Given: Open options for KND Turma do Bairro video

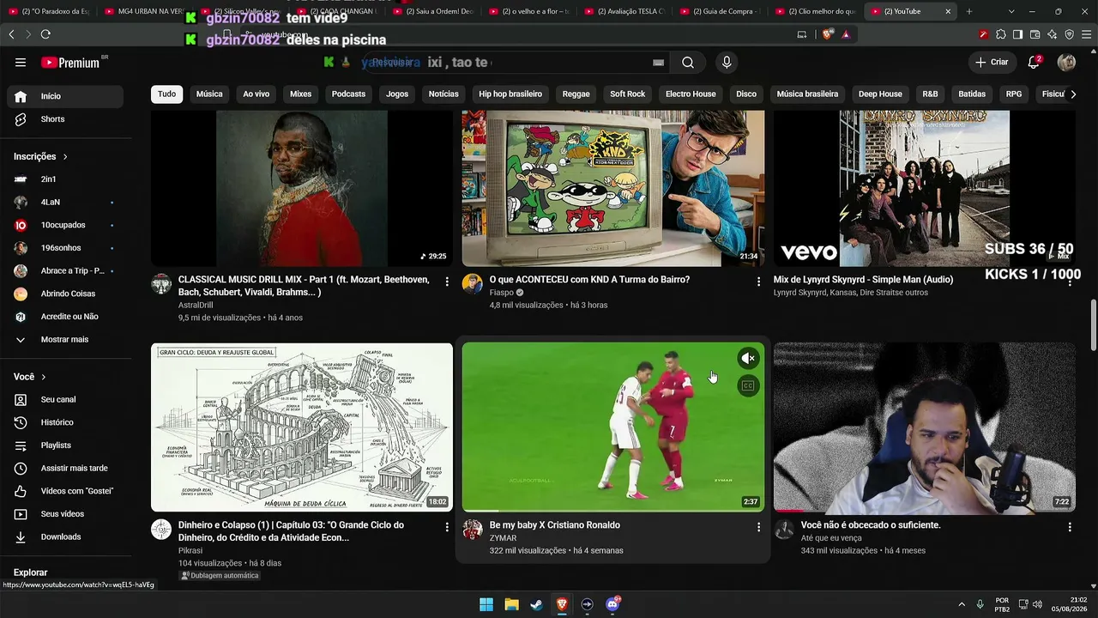Looking at the screenshot, I should click(758, 281).
